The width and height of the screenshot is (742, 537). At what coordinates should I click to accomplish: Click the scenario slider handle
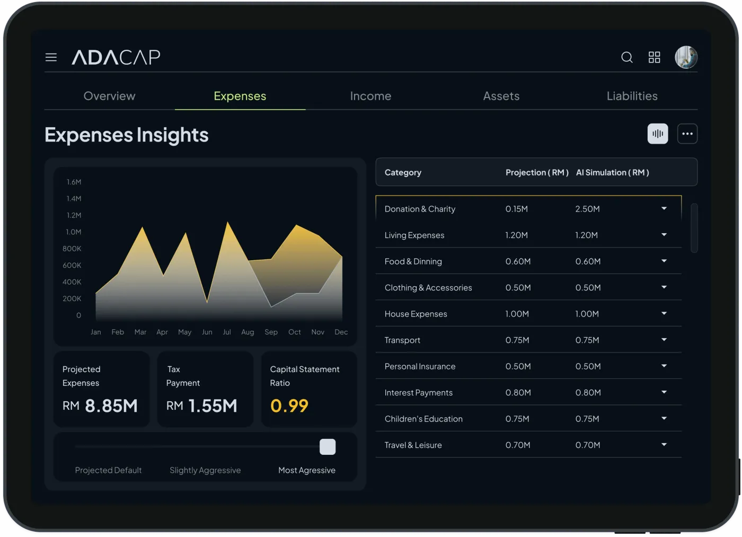[x=328, y=447]
